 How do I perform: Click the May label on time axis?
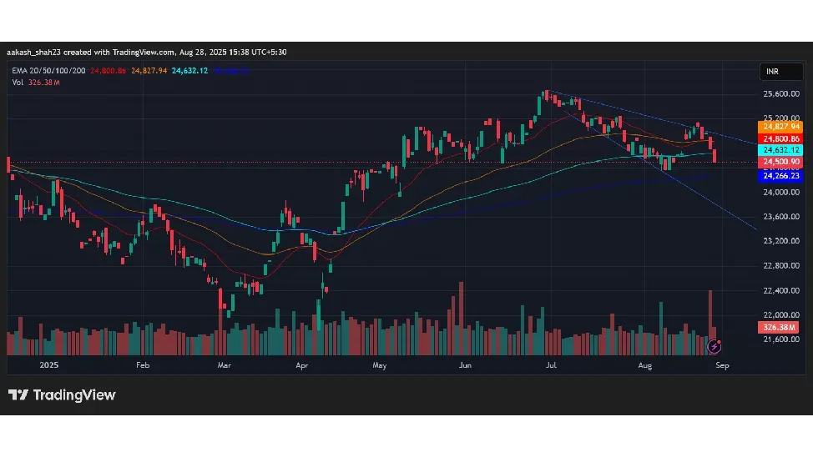[380, 365]
